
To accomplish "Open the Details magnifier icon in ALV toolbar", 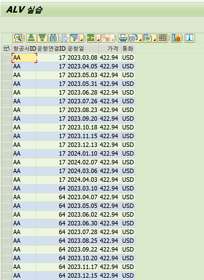I will [x=18, y=38].
